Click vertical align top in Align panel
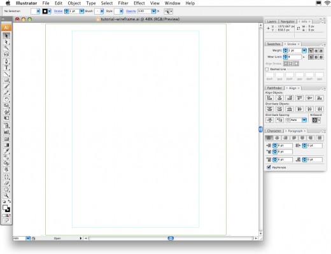This screenshot has height=254, width=331. click(x=299, y=97)
